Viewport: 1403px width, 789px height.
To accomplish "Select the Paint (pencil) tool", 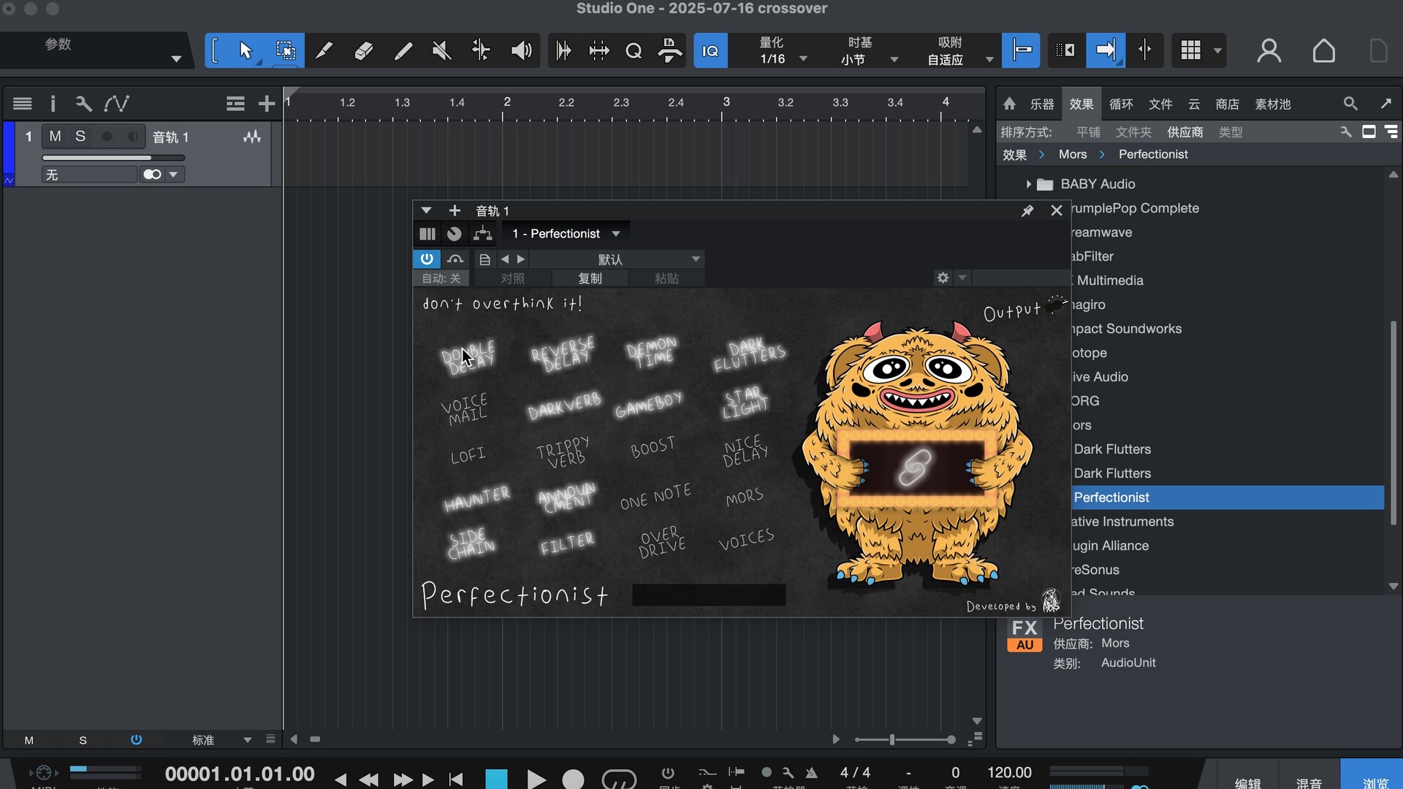I will pyautogui.click(x=403, y=50).
